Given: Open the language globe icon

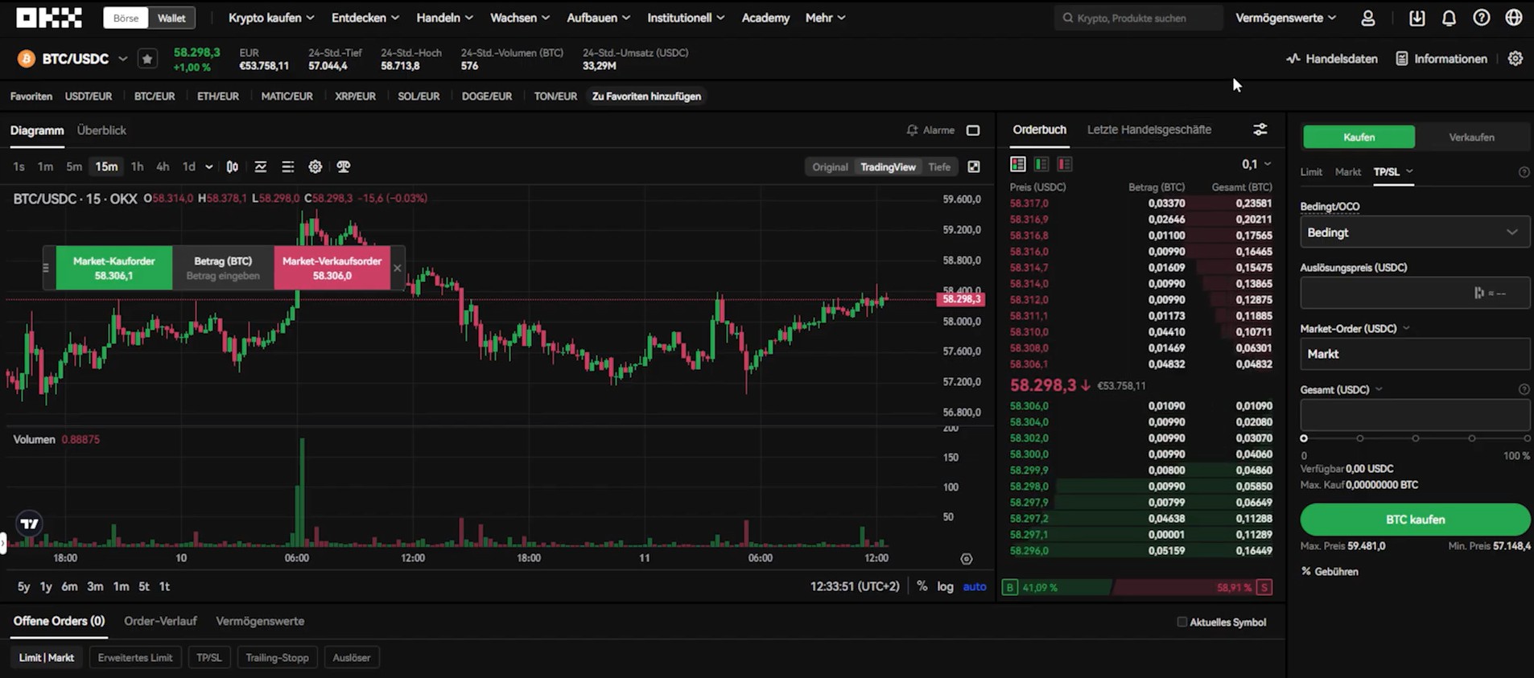Looking at the screenshot, I should pyautogui.click(x=1513, y=18).
